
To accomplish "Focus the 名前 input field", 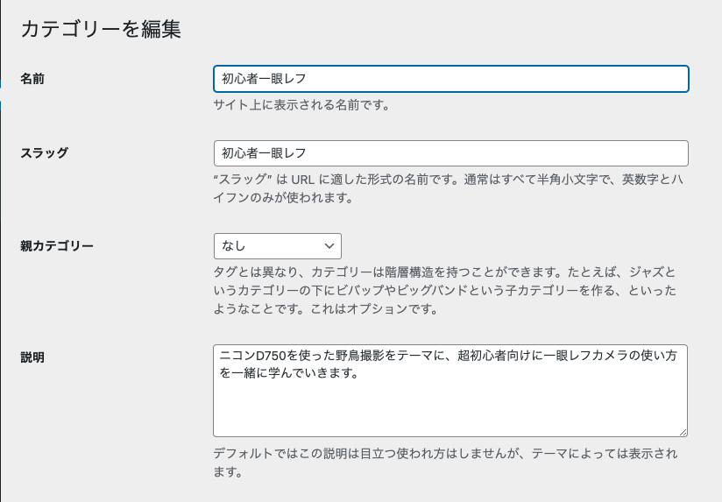I will point(451,79).
